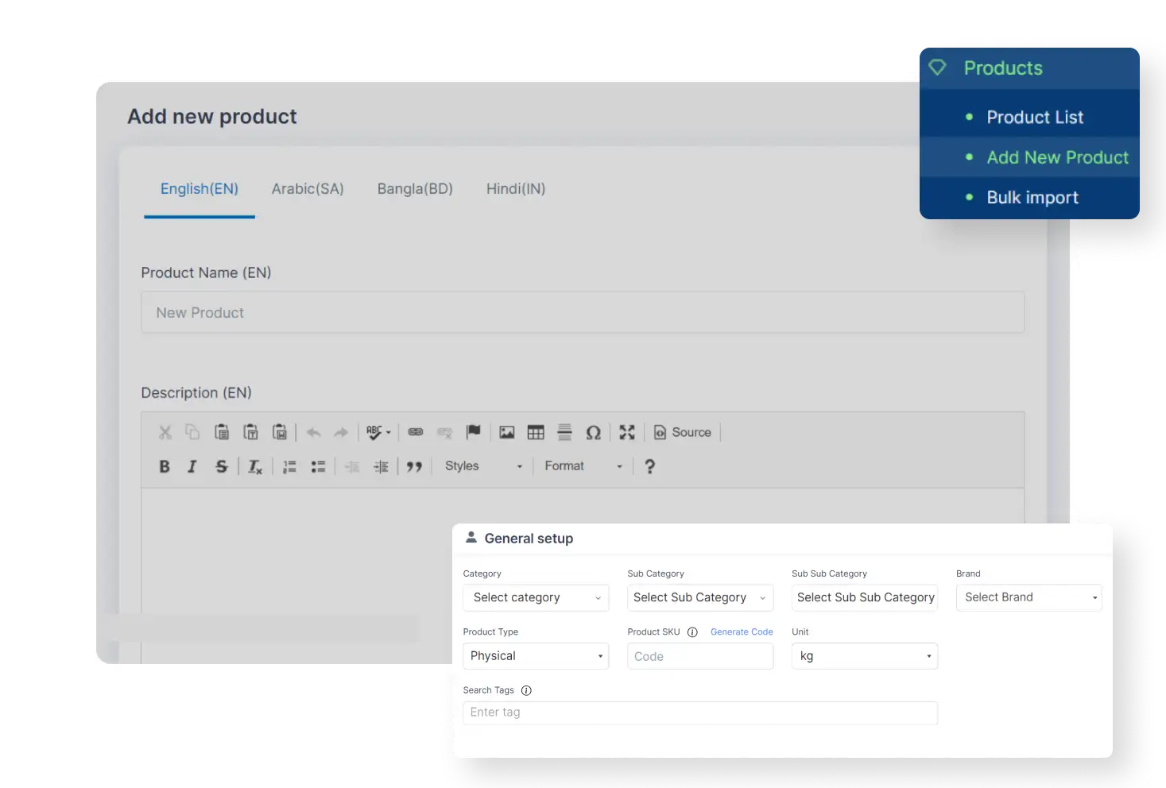Viewport: 1166px width, 788px height.
Task: Maximize the description editor
Action: coord(626,432)
